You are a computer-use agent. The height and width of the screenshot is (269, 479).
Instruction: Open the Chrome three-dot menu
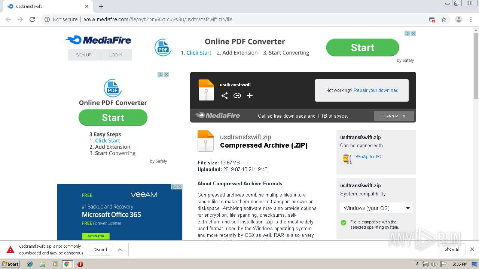[x=471, y=19]
